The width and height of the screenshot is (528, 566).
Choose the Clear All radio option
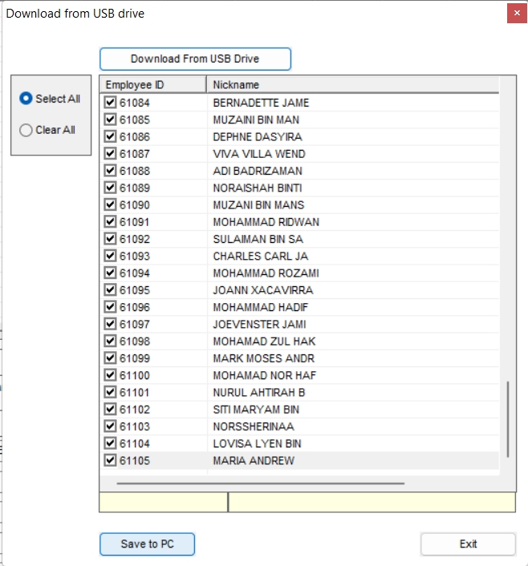[x=26, y=130]
